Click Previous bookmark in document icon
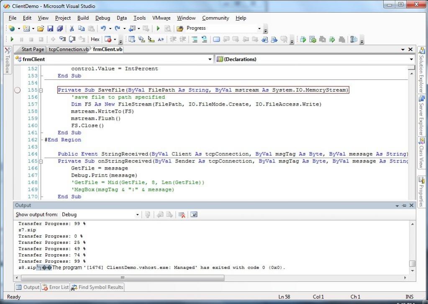428x304 pixels. (x=264, y=39)
